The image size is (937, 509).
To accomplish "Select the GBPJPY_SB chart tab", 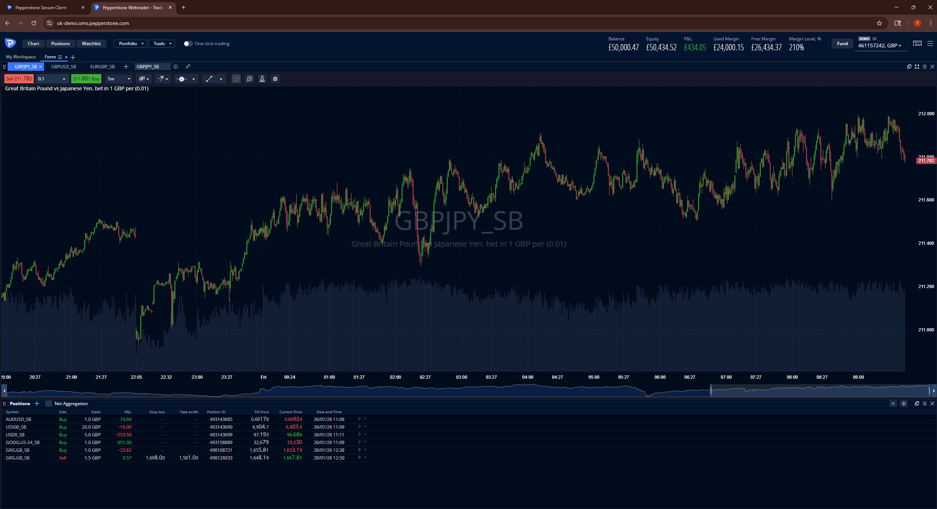I will click(26, 66).
